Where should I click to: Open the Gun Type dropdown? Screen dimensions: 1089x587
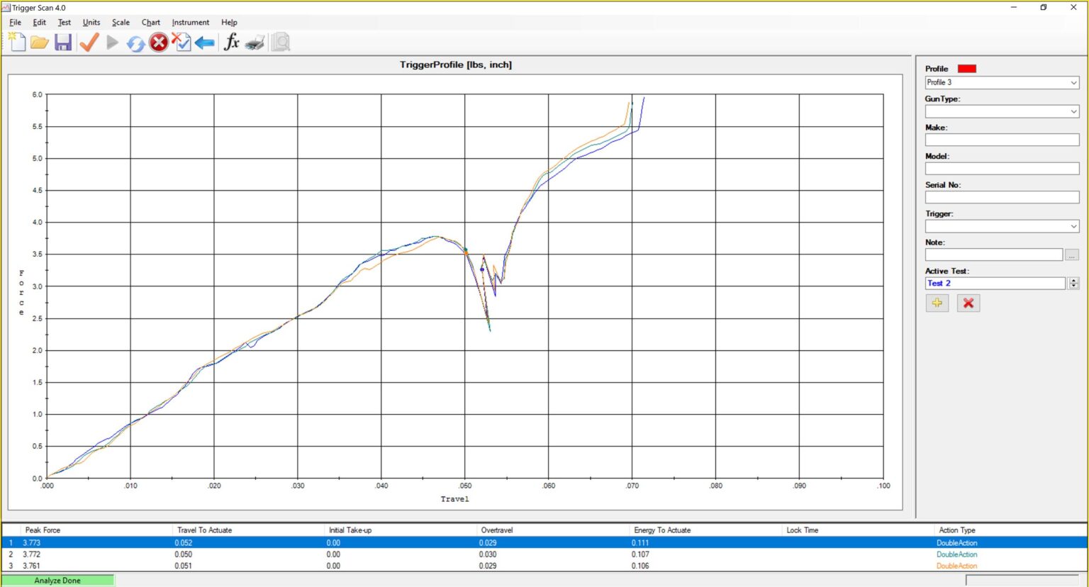(x=1073, y=111)
